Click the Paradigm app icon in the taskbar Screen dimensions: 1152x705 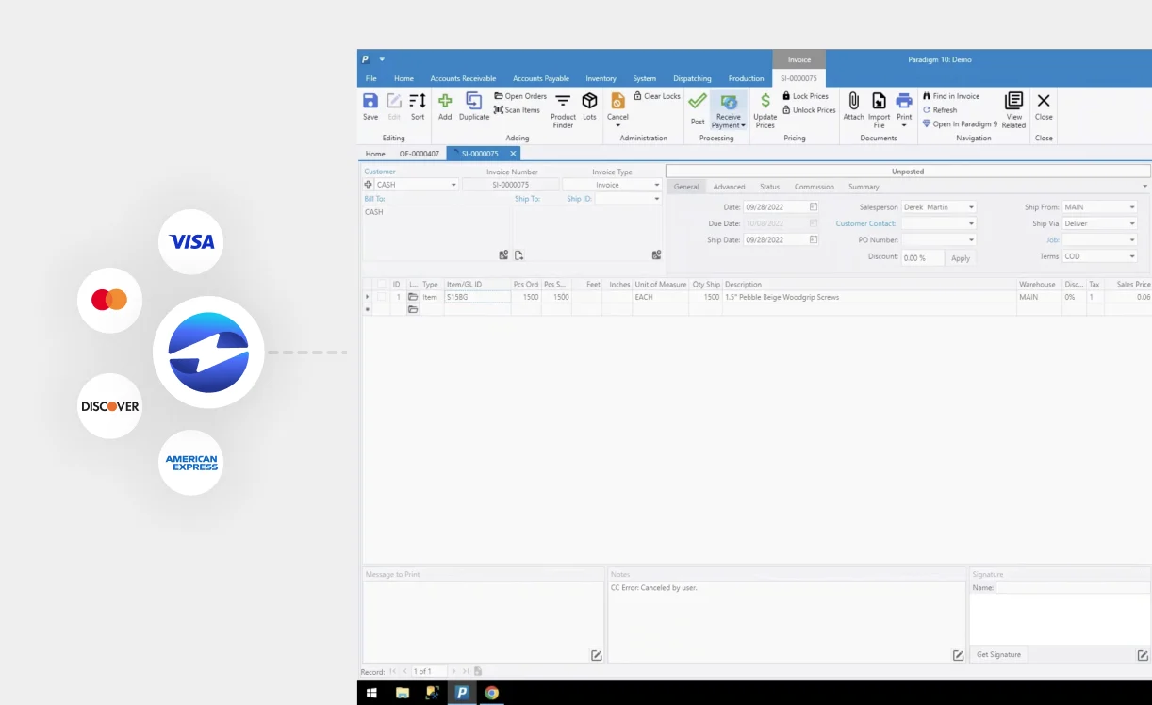pos(462,693)
